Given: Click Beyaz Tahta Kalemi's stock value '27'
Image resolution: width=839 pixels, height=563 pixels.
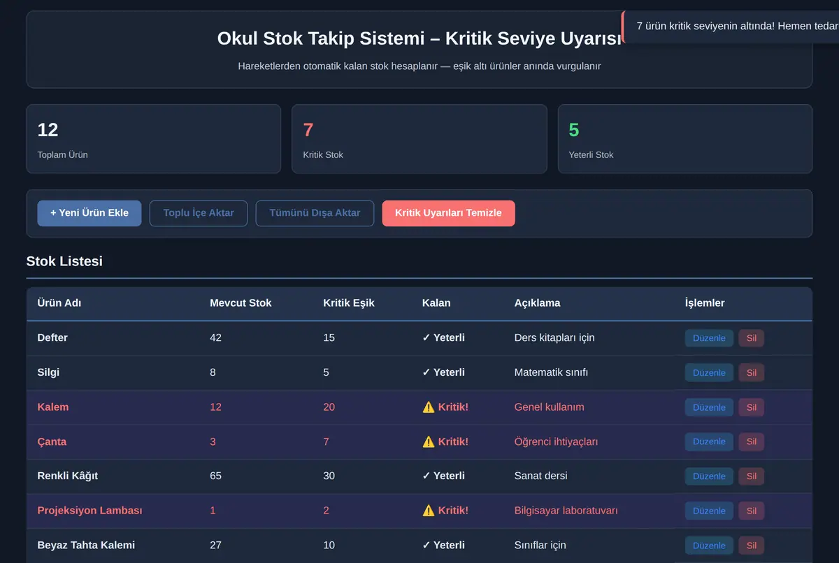Looking at the screenshot, I should pos(215,545).
